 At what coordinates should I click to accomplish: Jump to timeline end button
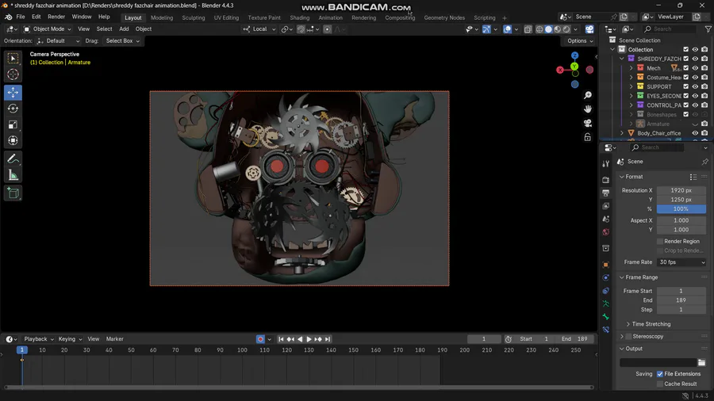click(x=328, y=339)
